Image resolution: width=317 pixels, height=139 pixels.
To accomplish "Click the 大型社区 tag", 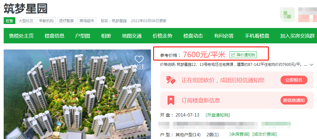I will pos(26,21).
